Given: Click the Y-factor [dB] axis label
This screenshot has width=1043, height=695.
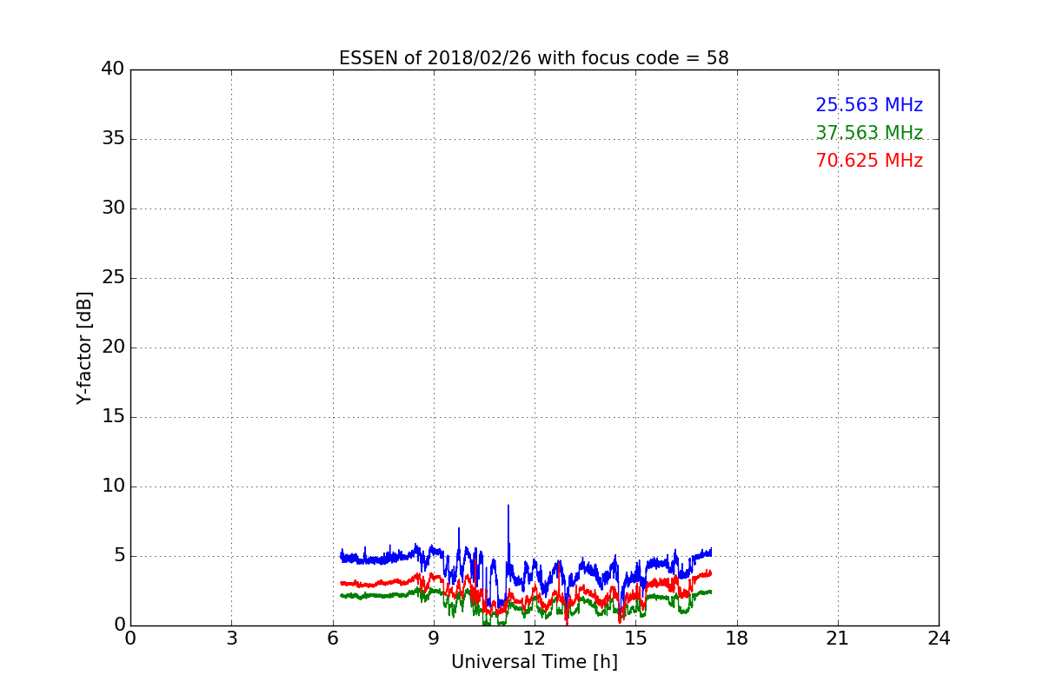Looking at the screenshot, I should 84,347.
